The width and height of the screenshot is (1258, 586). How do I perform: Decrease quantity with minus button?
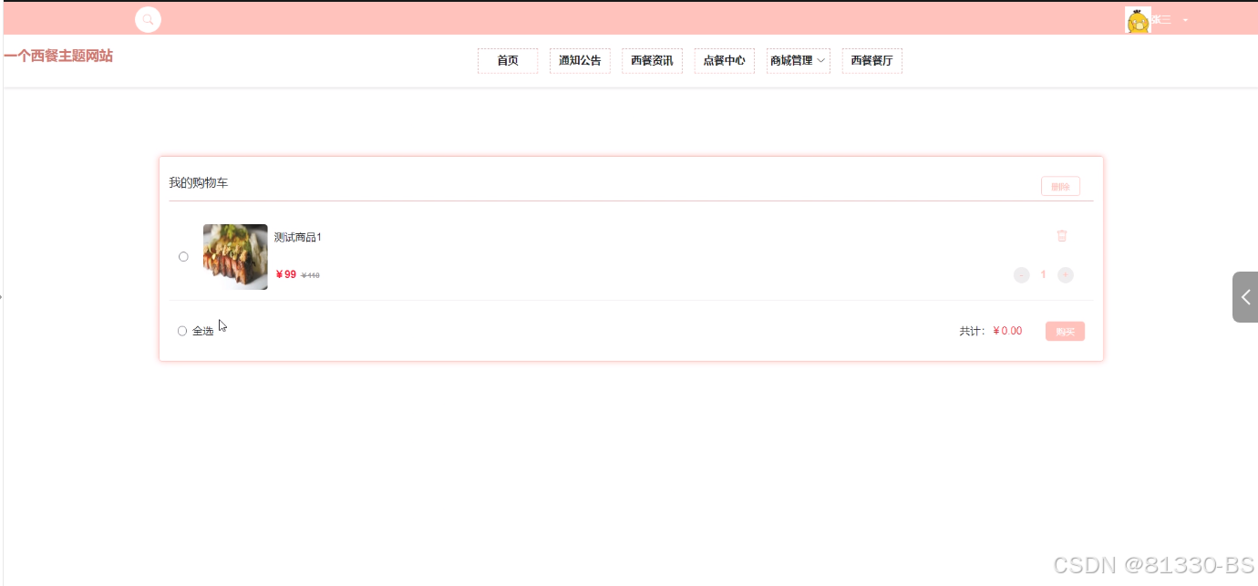pos(1022,275)
